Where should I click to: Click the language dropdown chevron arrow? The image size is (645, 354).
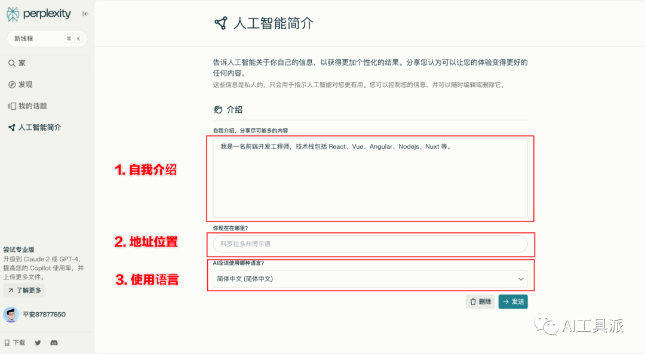pos(521,279)
